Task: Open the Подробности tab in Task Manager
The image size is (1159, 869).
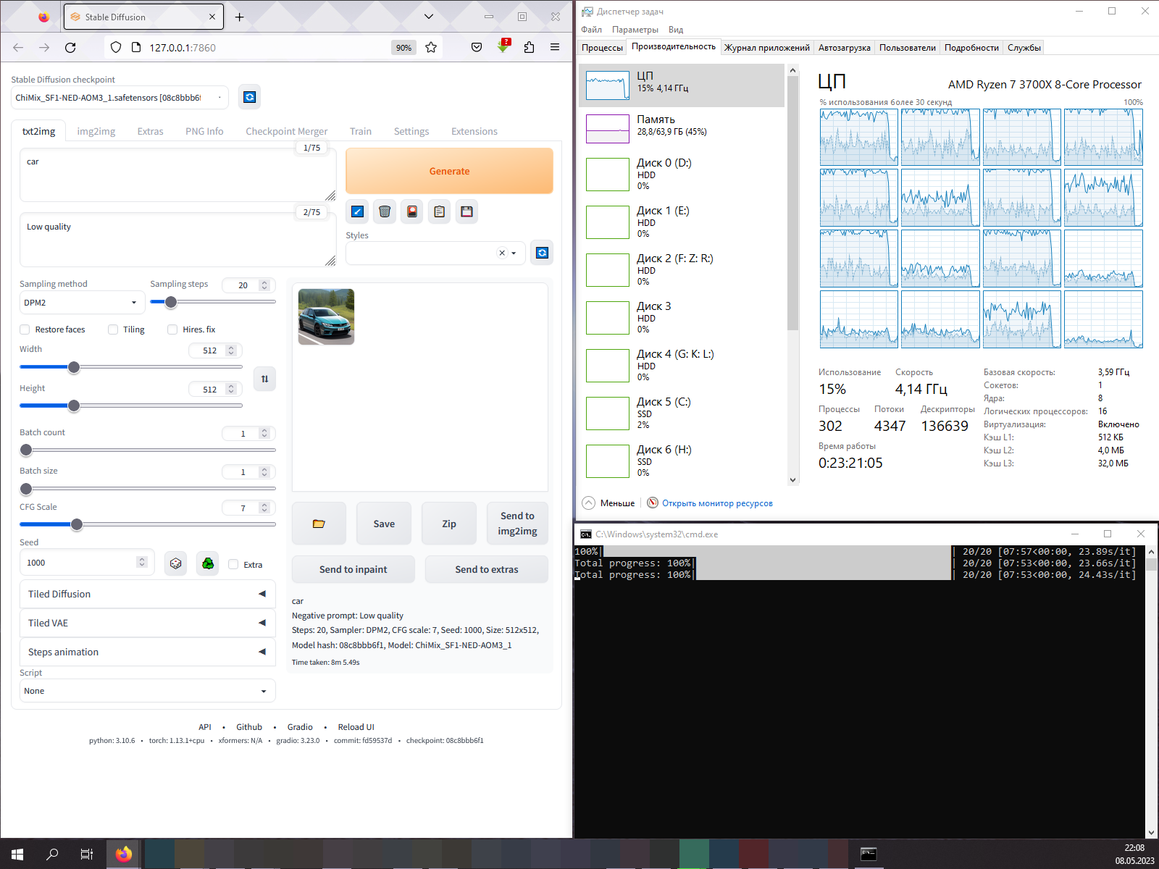Action: tap(971, 48)
